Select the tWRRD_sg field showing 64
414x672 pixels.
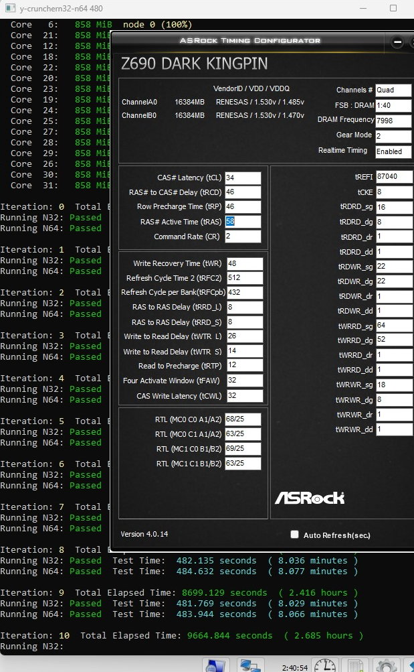(x=395, y=326)
